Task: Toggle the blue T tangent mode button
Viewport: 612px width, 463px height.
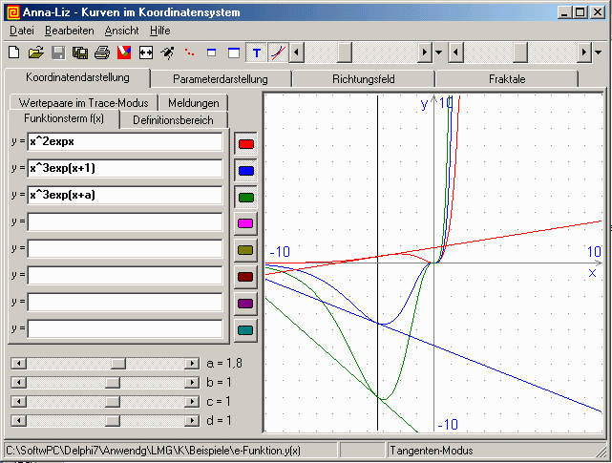Action: click(256, 52)
